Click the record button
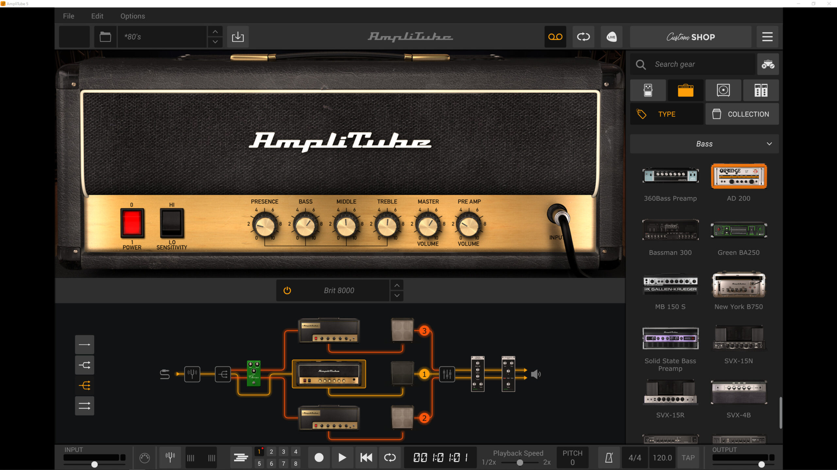 pyautogui.click(x=319, y=458)
